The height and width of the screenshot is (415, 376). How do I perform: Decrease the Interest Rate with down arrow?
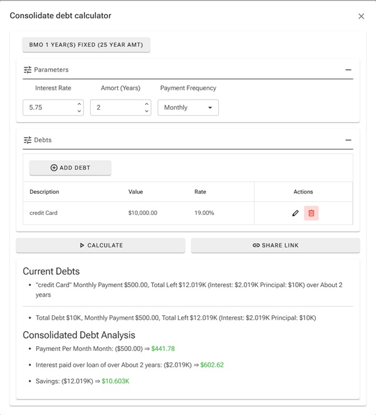[x=79, y=112]
